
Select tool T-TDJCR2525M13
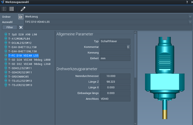(x=20, y=85)
